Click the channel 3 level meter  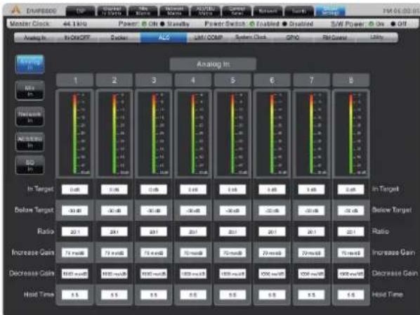(154, 134)
